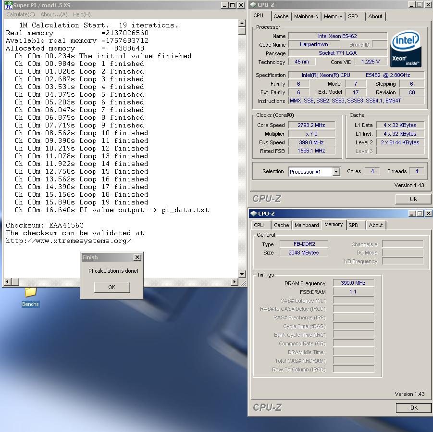433x432 pixels.
Task: Click the Technology value 45 nm
Action: 302,62
